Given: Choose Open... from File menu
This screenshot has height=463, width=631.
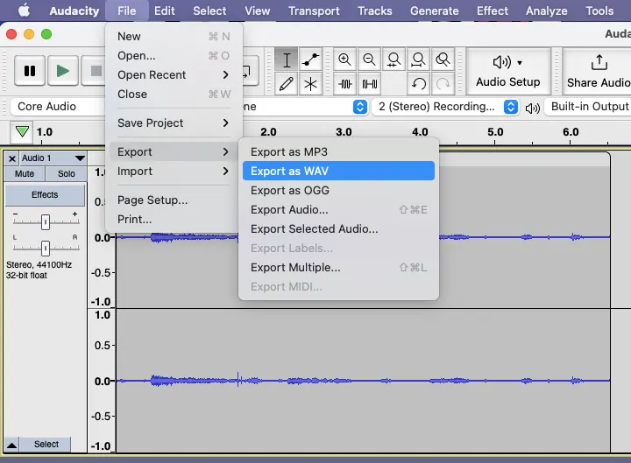Looking at the screenshot, I should click(x=174, y=56).
